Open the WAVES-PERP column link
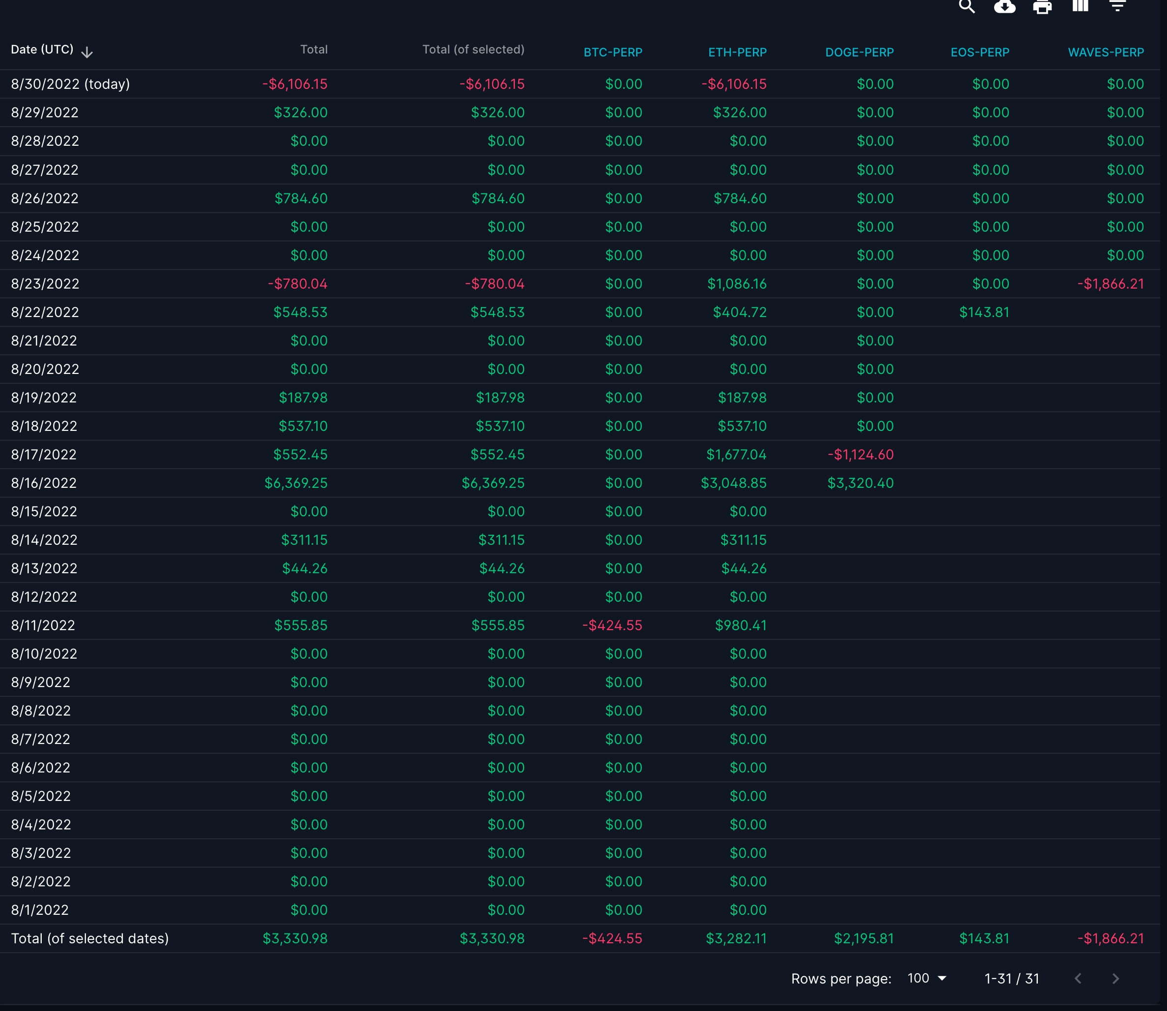Image resolution: width=1167 pixels, height=1011 pixels. coord(1106,53)
